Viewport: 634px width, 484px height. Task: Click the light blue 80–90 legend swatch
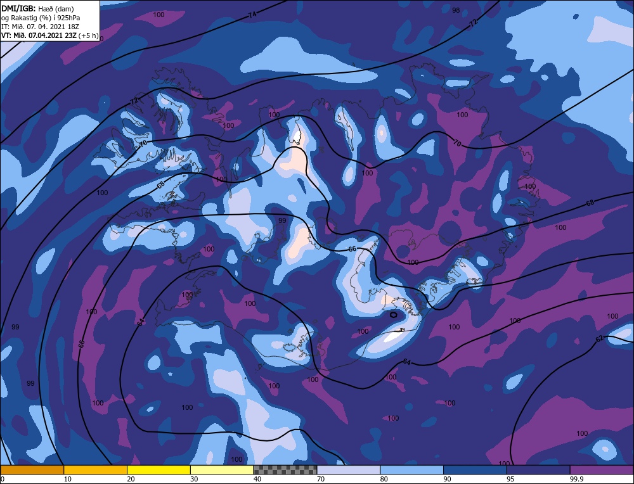click(411, 469)
